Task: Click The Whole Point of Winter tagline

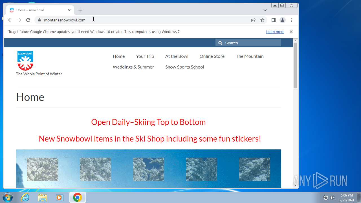Action: tap(39, 74)
